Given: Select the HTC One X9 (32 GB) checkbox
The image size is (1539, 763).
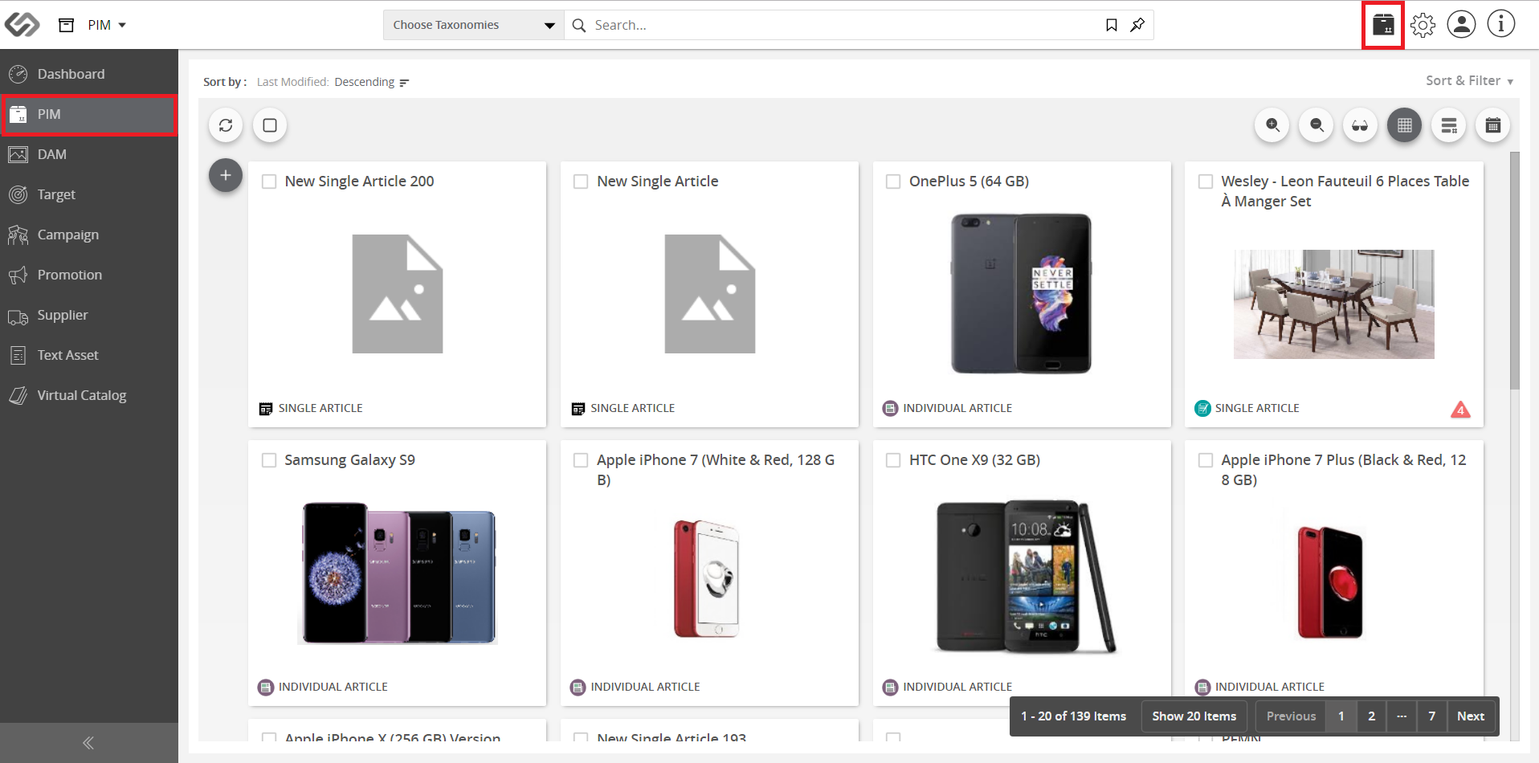Looking at the screenshot, I should (x=893, y=460).
